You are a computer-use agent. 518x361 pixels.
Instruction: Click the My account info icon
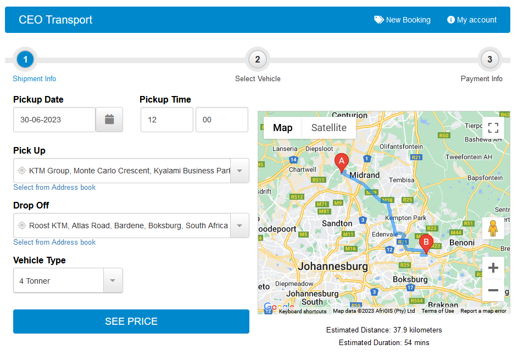450,20
